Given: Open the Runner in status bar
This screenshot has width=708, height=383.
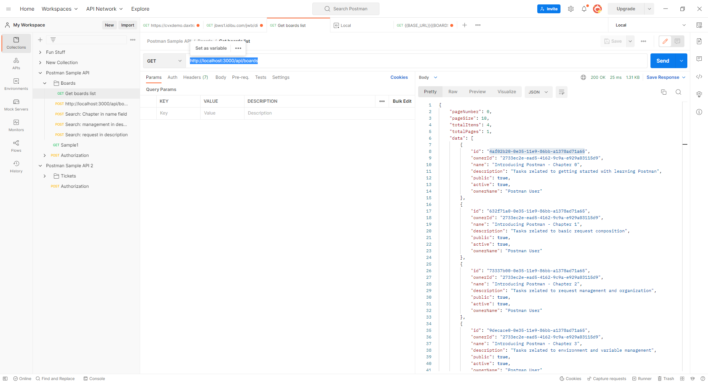Looking at the screenshot, I should pos(642,379).
